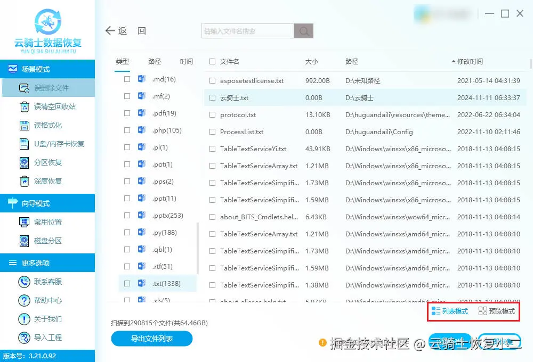Switch to the 类型 tab
The image size is (533, 362).
tap(123, 61)
